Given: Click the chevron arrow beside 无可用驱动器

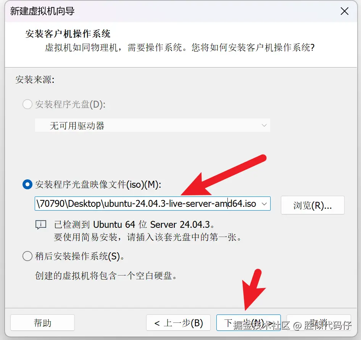Looking at the screenshot, I should [x=264, y=126].
